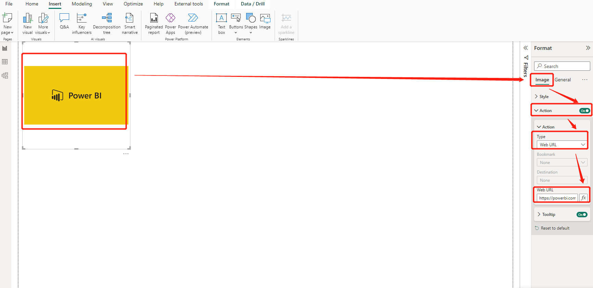
Task: Expand the Filters pane chevrons
Action: 526,48
